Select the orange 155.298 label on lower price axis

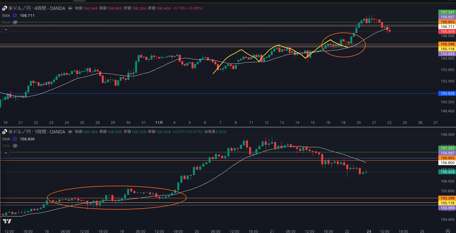[x=447, y=198]
